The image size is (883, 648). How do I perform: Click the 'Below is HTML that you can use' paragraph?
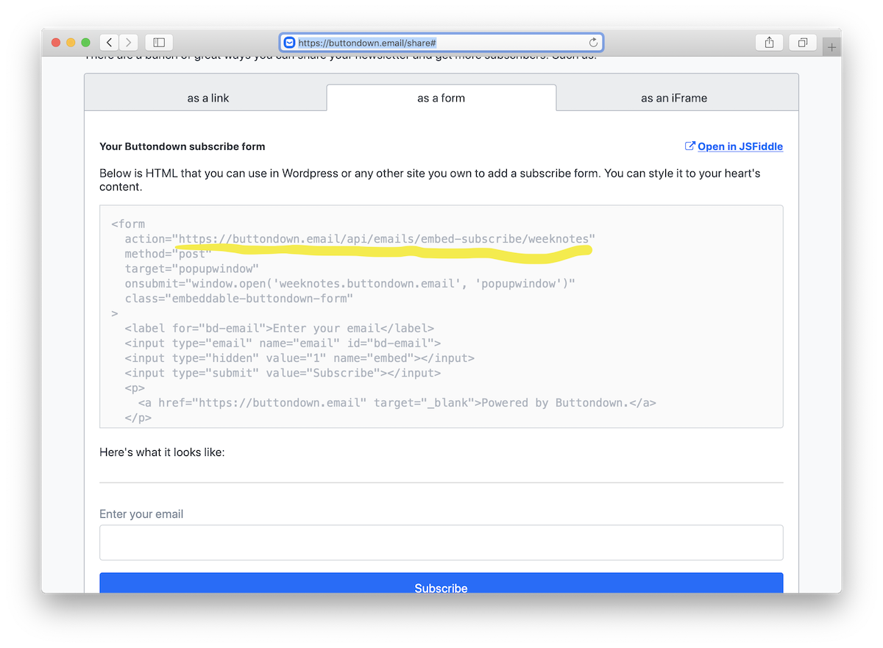430,180
